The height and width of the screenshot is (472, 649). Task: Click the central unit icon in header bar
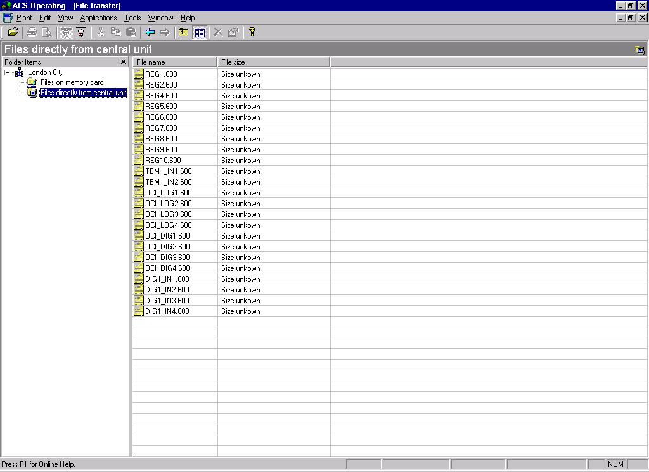tap(639, 49)
